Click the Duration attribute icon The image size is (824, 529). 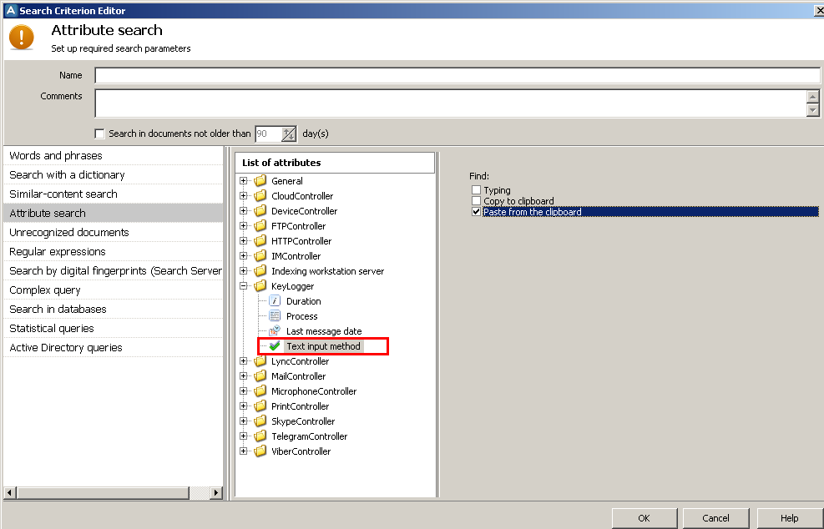(275, 301)
